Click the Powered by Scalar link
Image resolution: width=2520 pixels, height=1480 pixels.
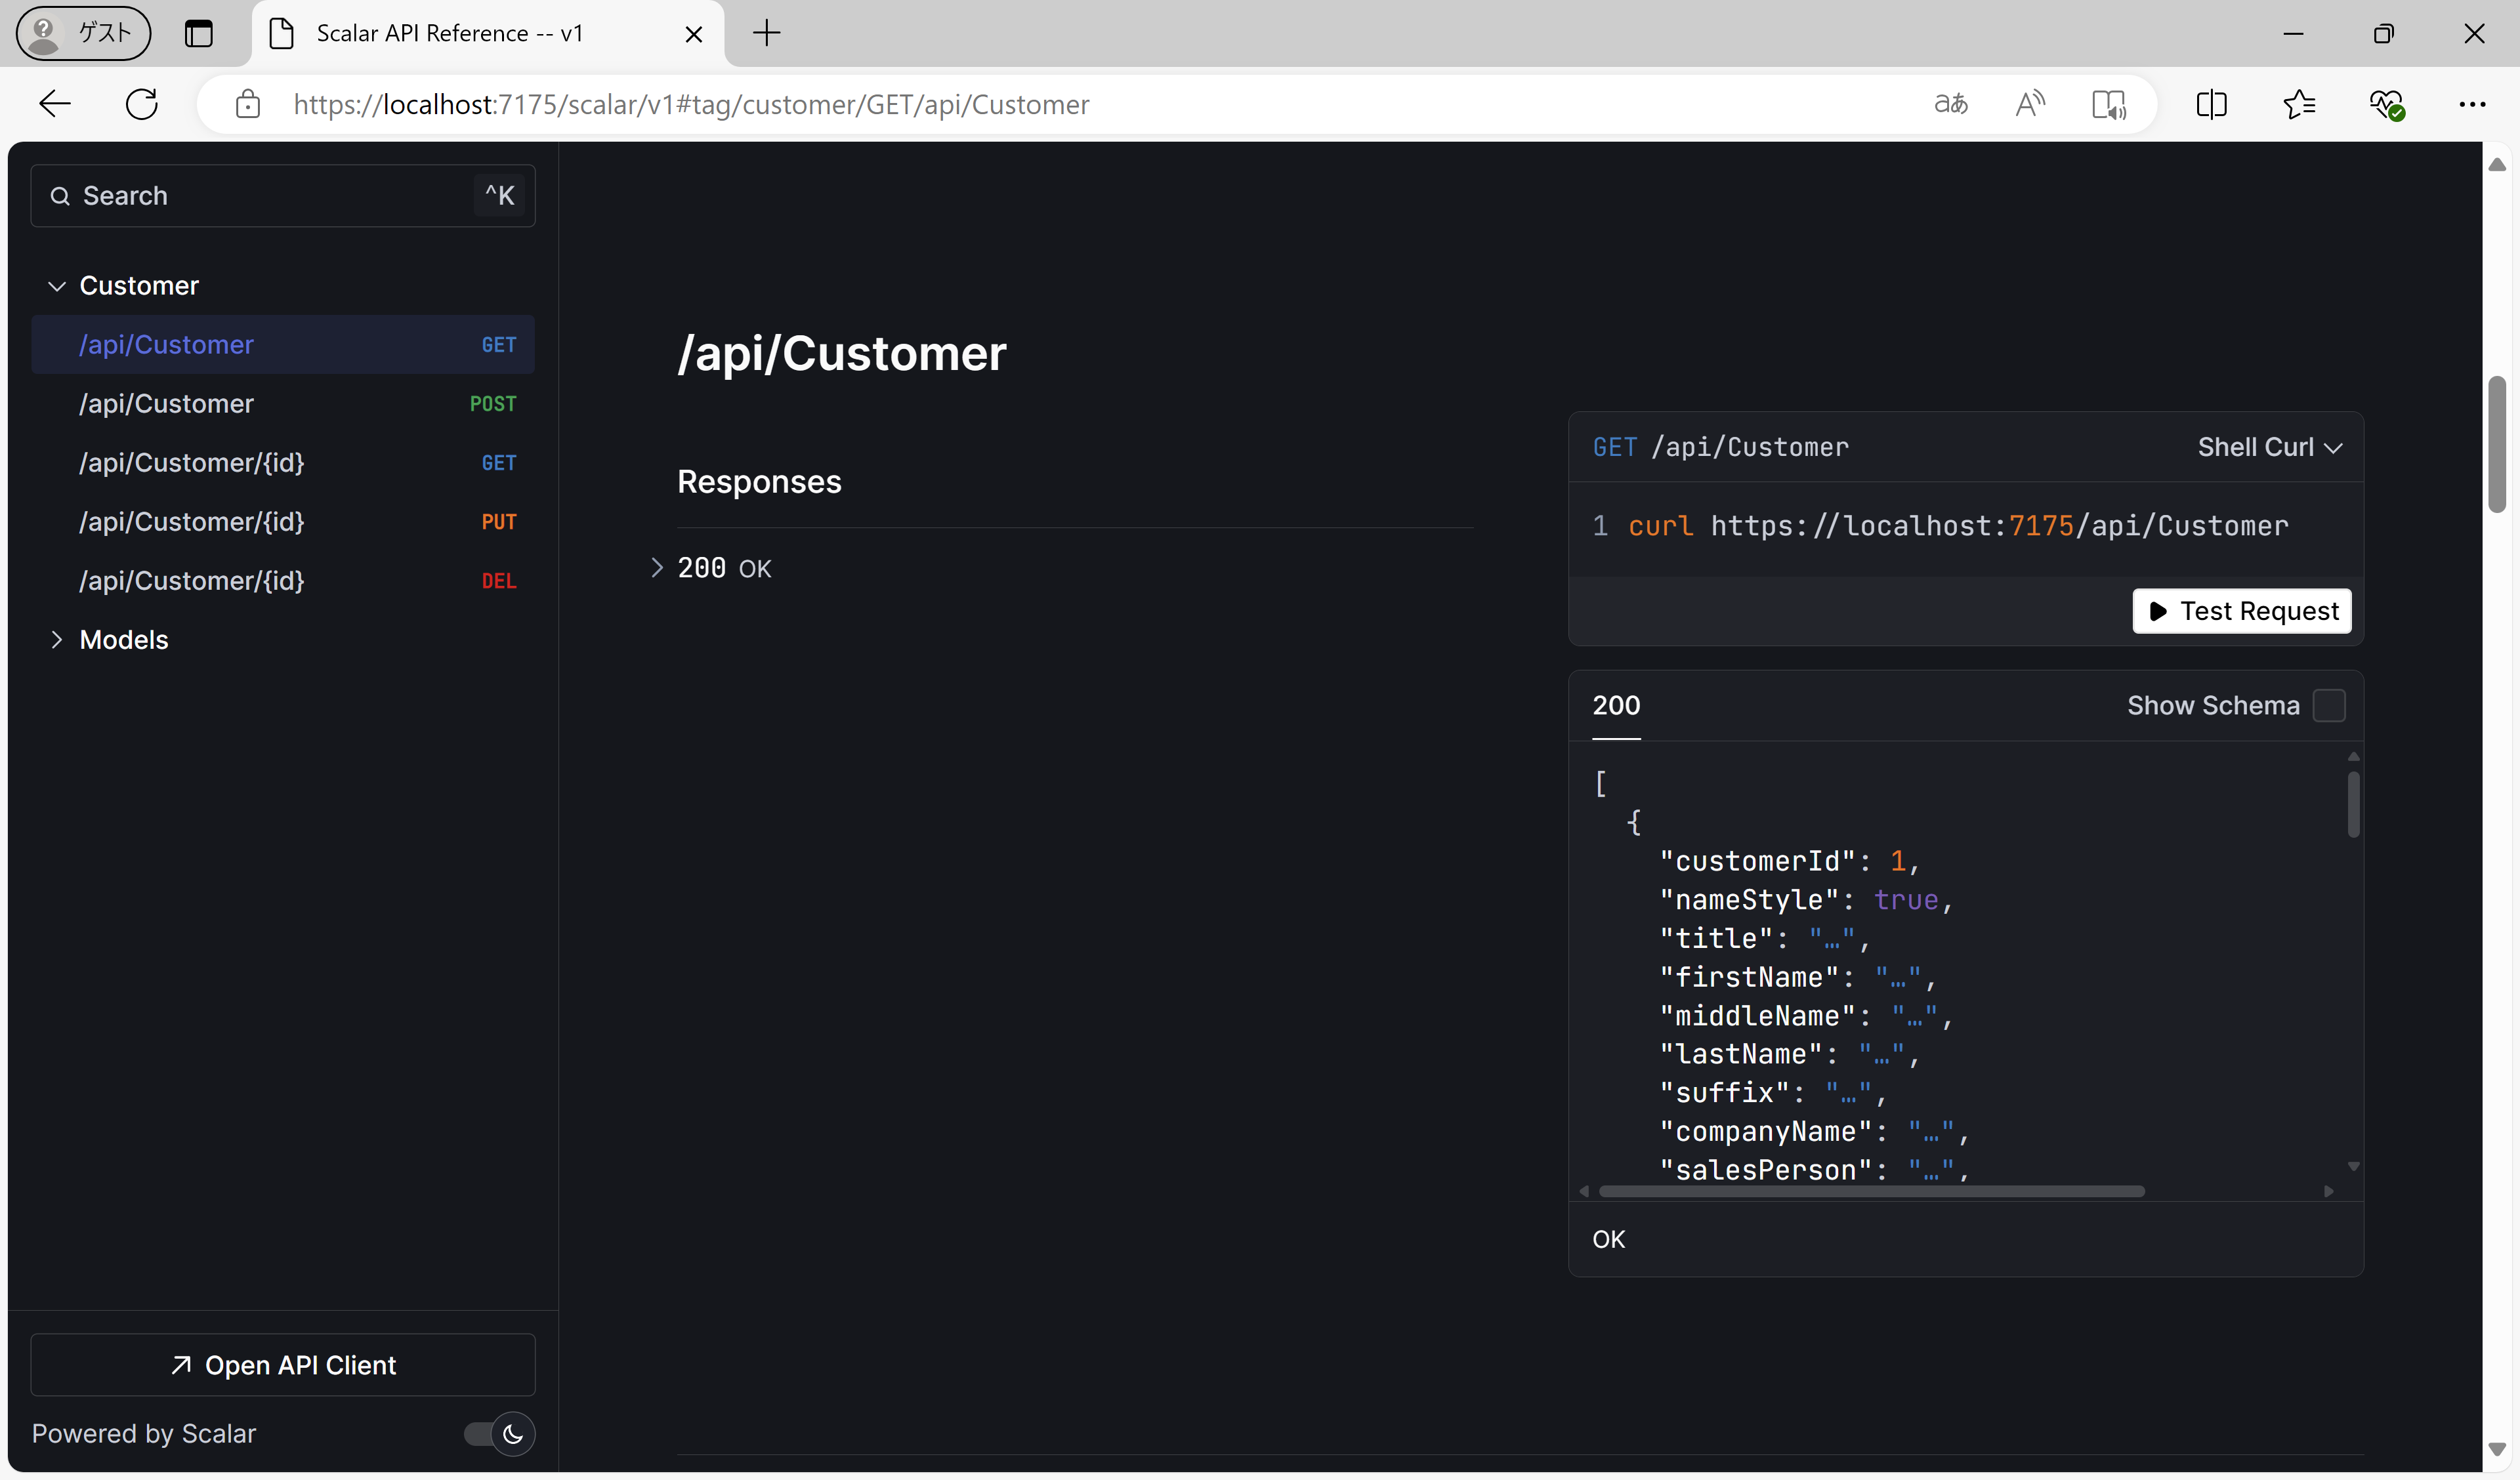click(144, 1434)
